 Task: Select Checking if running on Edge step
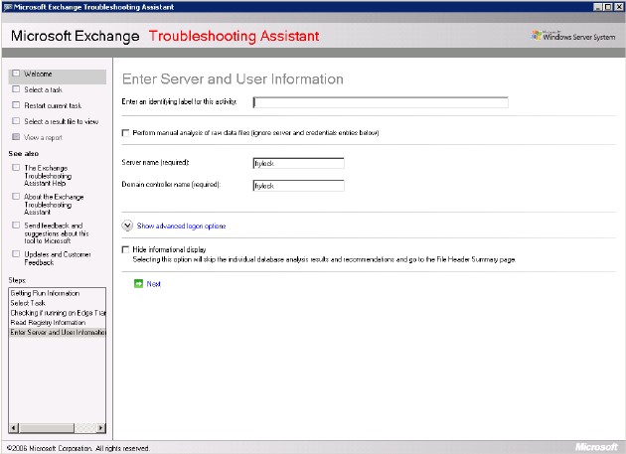pos(57,313)
